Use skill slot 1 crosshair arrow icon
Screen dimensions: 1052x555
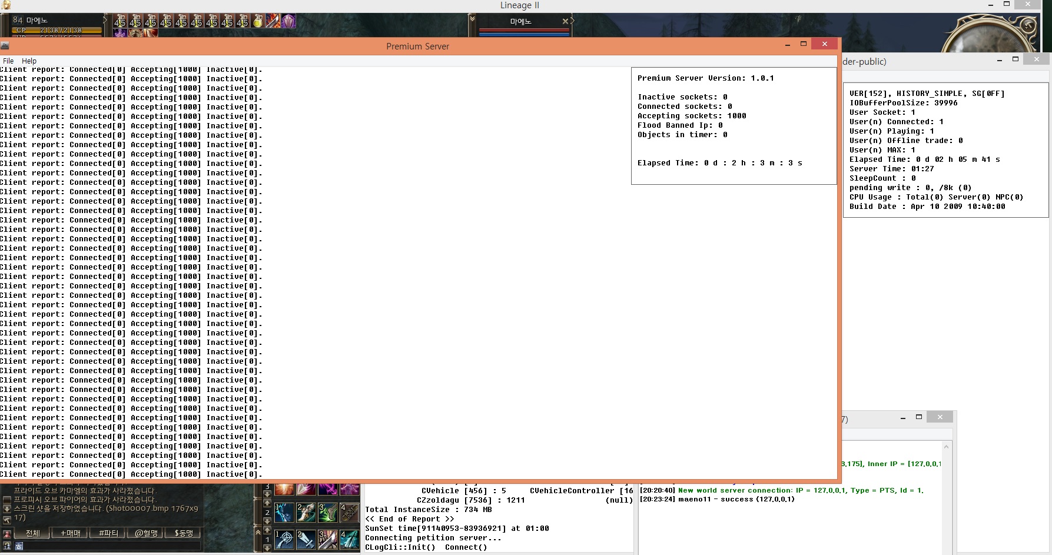(284, 539)
